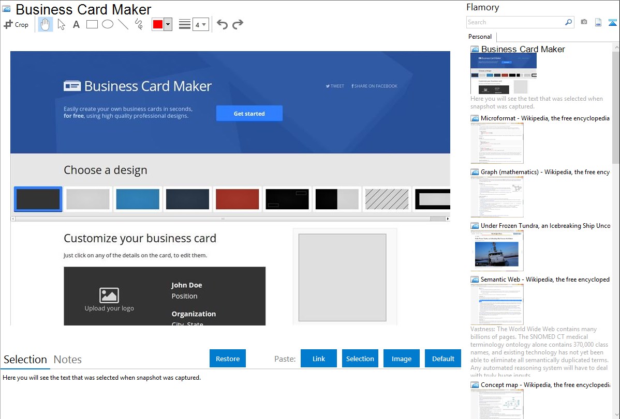Pick the ellipse drawing tool
The width and height of the screenshot is (620, 419).
[108, 24]
